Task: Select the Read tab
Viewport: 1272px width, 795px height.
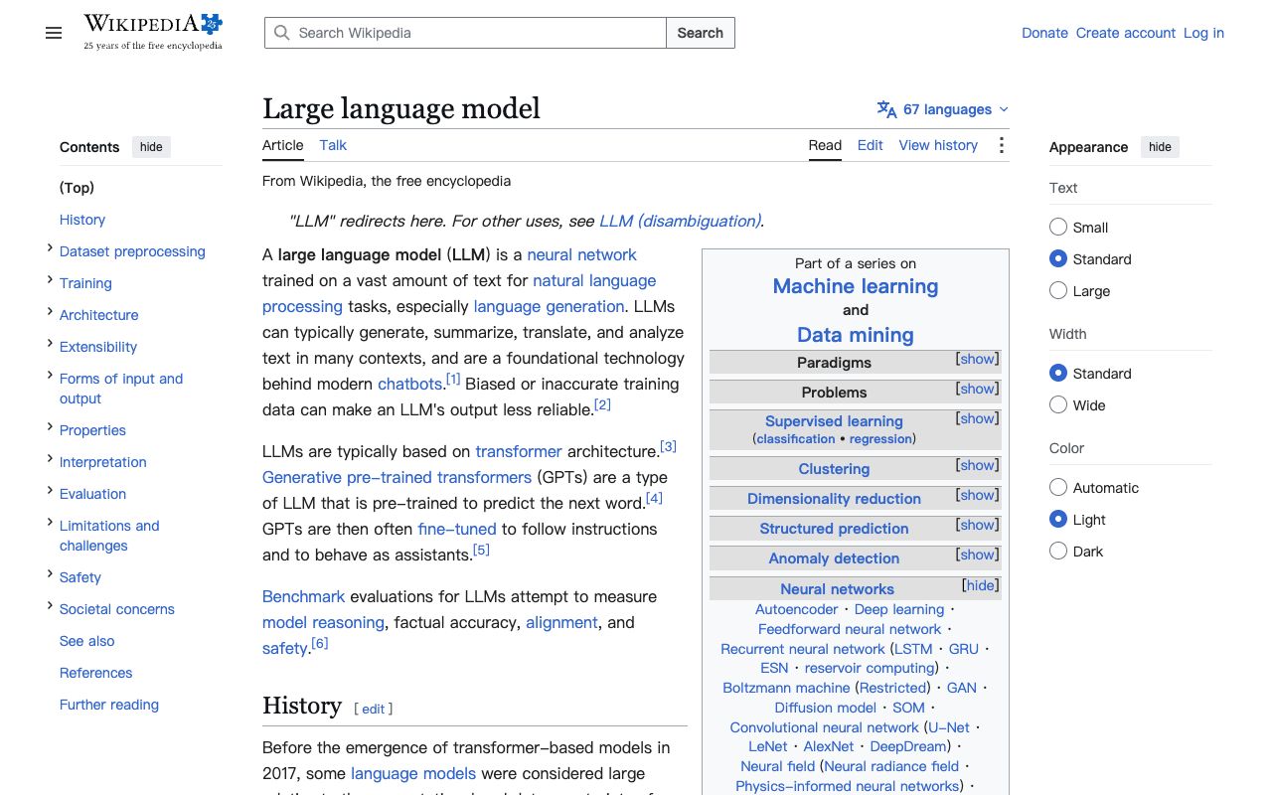Action: (825, 145)
